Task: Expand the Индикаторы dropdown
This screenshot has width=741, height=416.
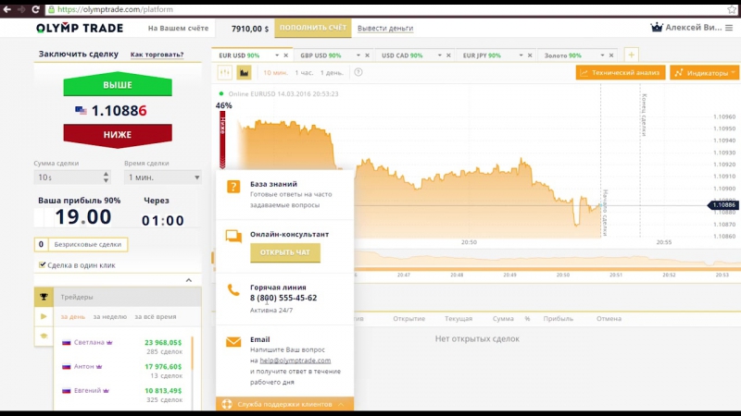Action: coord(705,73)
